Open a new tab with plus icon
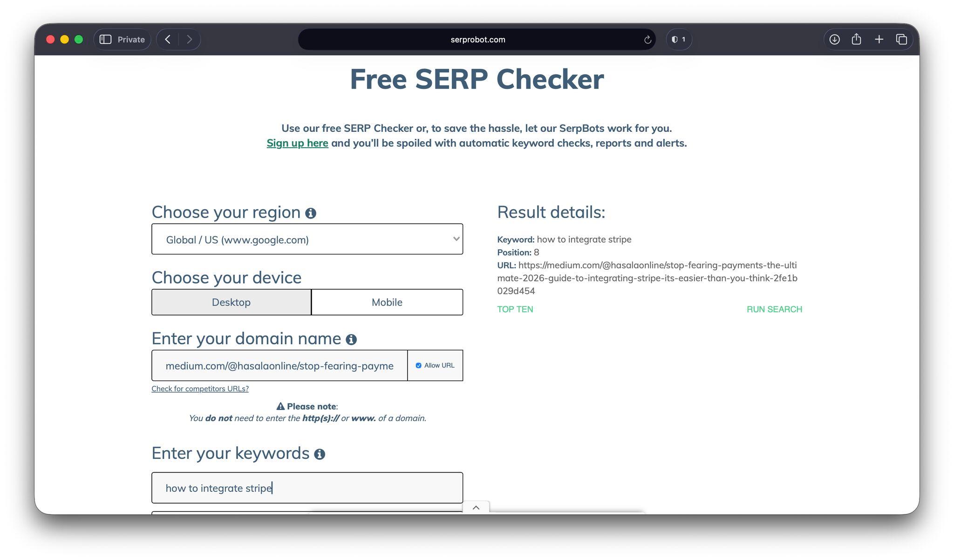Screen dimensions: 954x560 tap(879, 40)
